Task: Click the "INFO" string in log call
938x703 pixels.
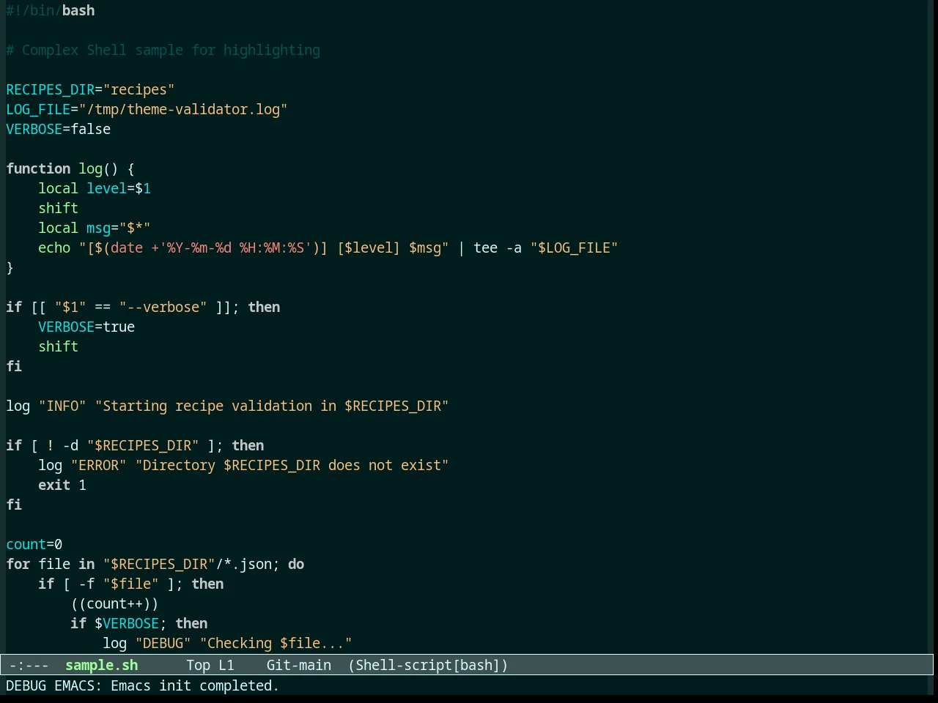Action: [62, 406]
